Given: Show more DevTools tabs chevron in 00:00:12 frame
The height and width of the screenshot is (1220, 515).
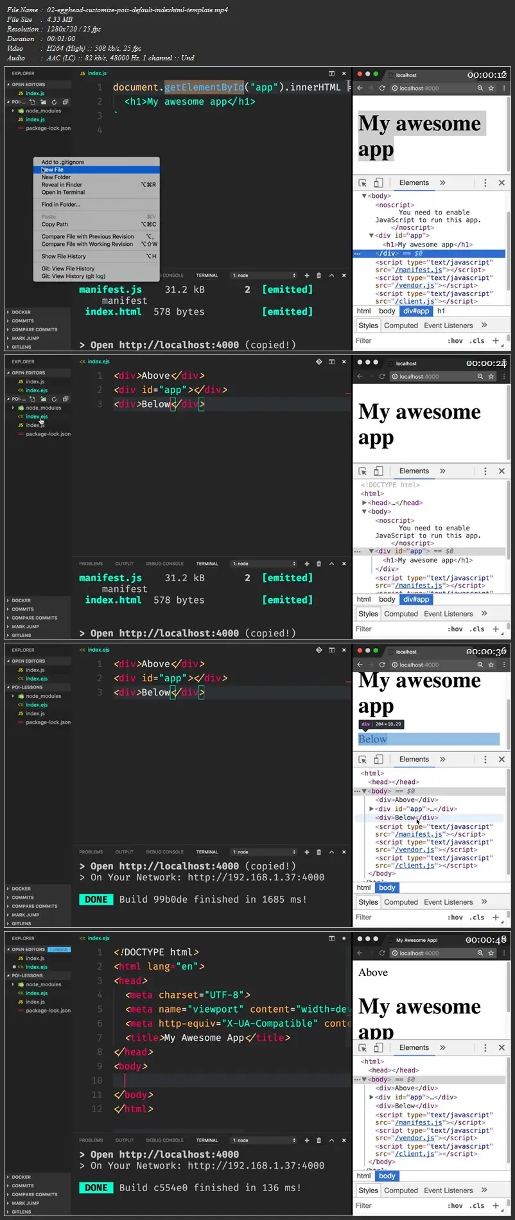Looking at the screenshot, I should 442,183.
